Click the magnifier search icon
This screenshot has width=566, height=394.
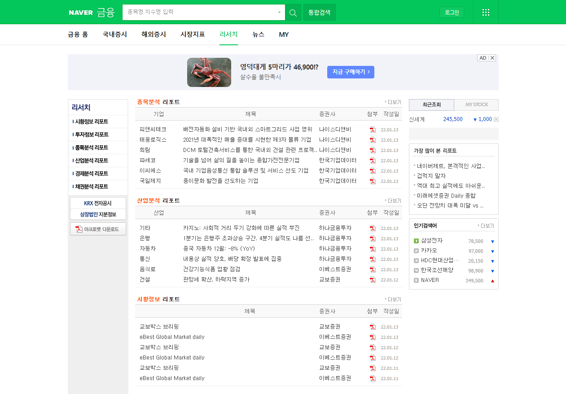pyautogui.click(x=293, y=13)
